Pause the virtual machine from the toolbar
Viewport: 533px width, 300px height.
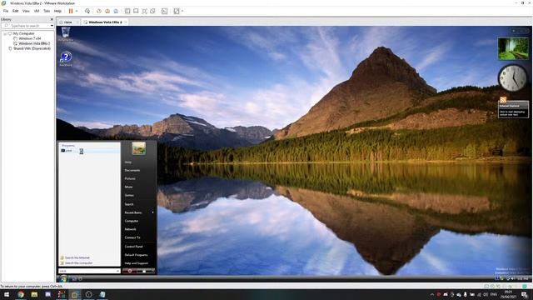pos(71,11)
